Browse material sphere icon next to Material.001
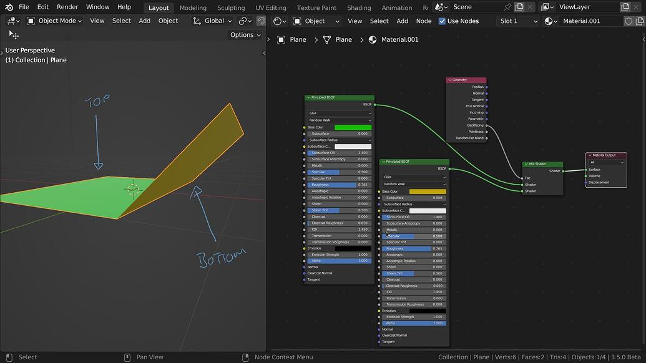This screenshot has height=363, width=646. pos(551,21)
